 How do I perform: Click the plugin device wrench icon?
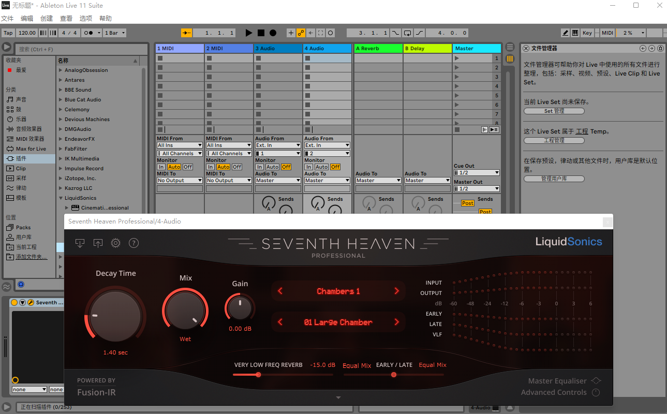(x=31, y=302)
